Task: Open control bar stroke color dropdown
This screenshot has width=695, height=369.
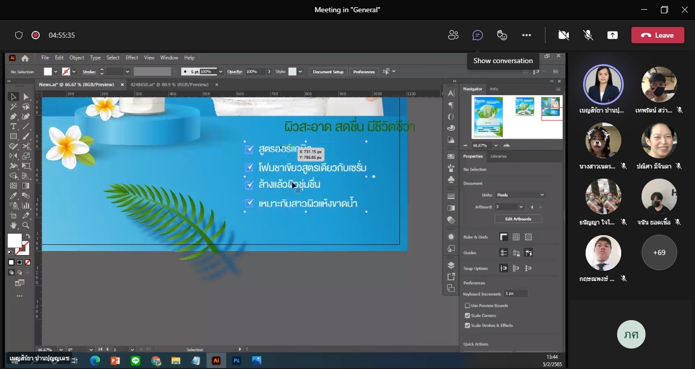Action: 74,72
